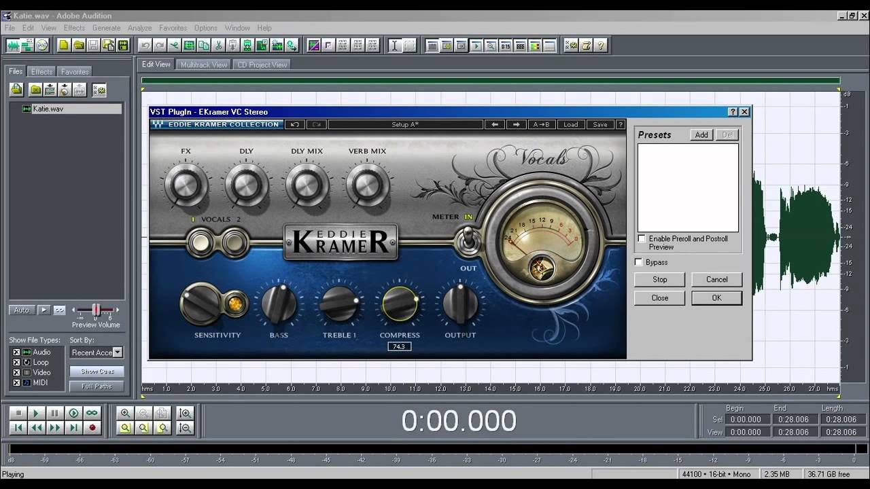The image size is (870, 489).
Task: Click the Record button in transport controls
Action: coord(92,428)
